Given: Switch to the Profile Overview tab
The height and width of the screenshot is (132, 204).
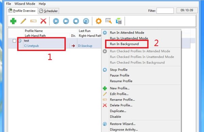Looking at the screenshot, I should (22, 11).
